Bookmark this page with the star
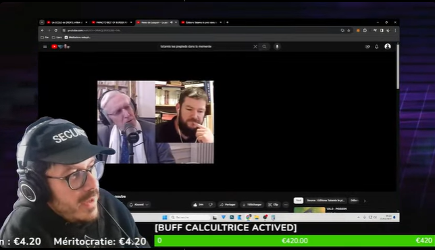Viewport: 435px width, 250px height. (x=349, y=30)
